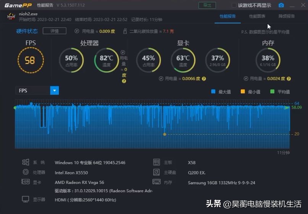Click the memory module icon in the 内存 row
This screenshot has width=308, height=214.
click(x=157, y=182)
